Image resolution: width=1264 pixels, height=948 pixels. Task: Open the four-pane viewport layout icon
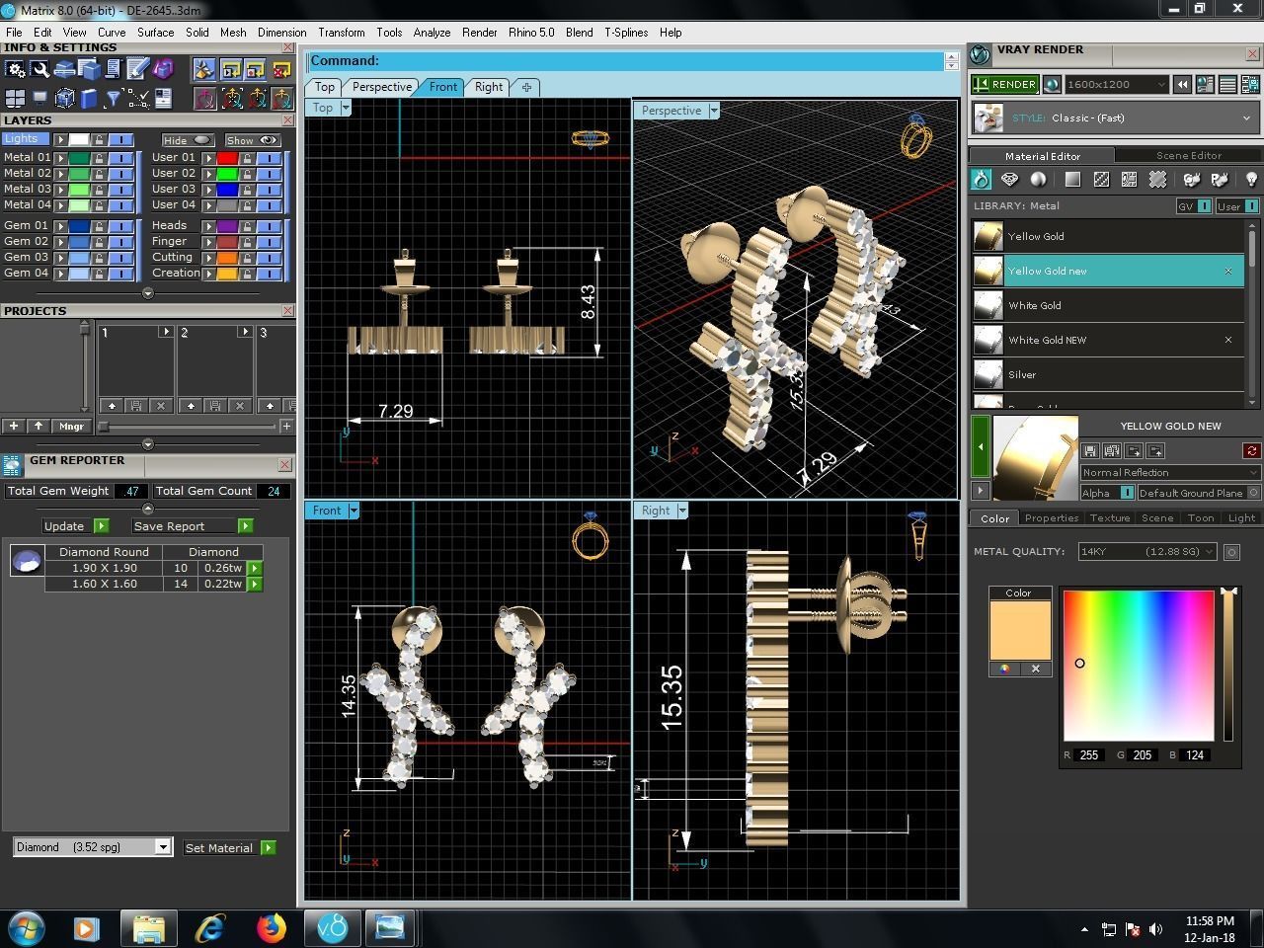15,98
